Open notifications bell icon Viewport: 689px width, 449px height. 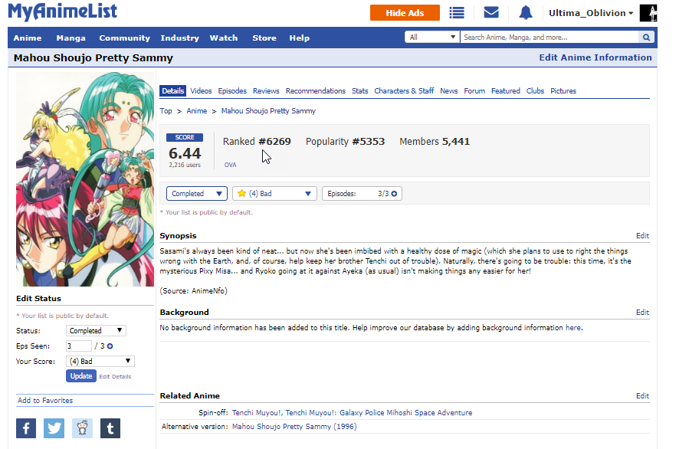click(x=526, y=12)
